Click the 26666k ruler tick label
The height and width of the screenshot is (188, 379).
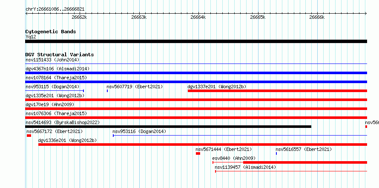pos(317,17)
